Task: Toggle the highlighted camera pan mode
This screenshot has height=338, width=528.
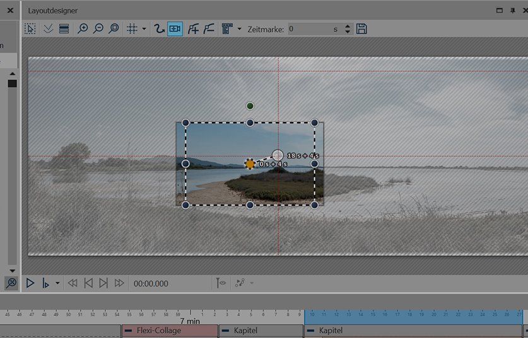Action: [x=175, y=29]
